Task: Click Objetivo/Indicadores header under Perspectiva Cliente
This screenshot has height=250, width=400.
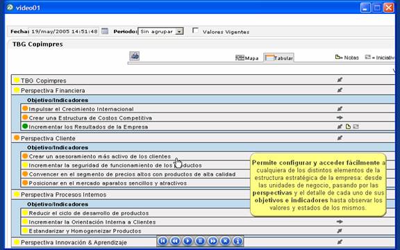Action: pyautogui.click(x=58, y=147)
